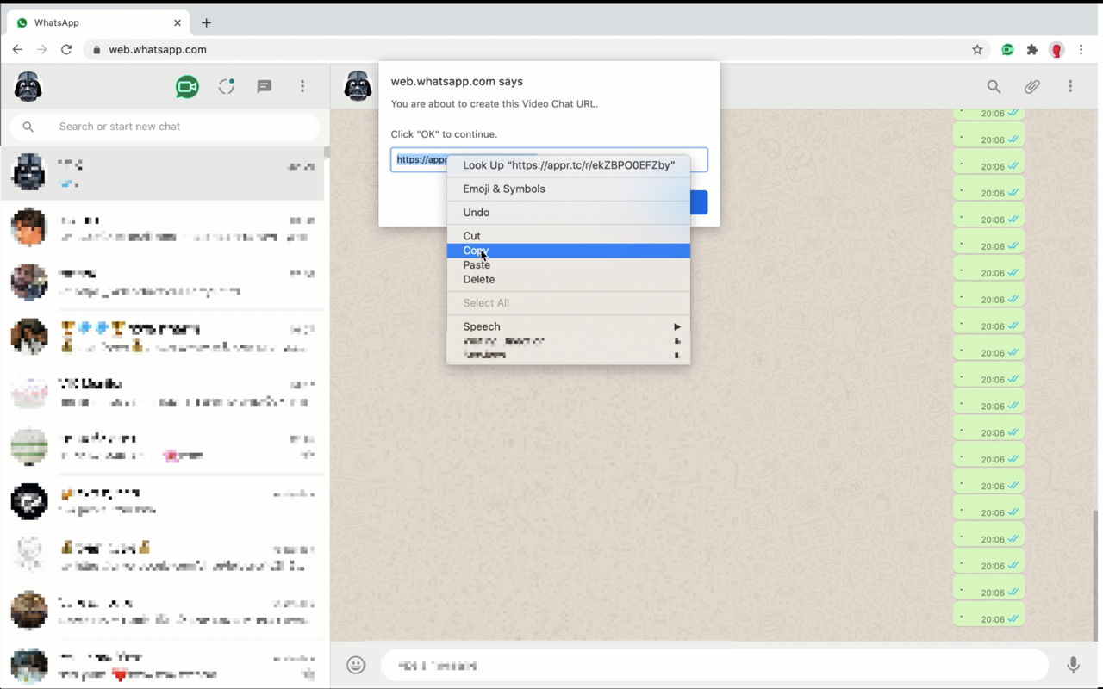This screenshot has width=1103, height=689.
Task: Choose Cut in the context menu
Action: pyautogui.click(x=569, y=236)
